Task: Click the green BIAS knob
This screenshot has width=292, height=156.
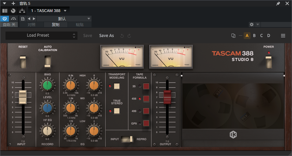Action: click(x=47, y=85)
